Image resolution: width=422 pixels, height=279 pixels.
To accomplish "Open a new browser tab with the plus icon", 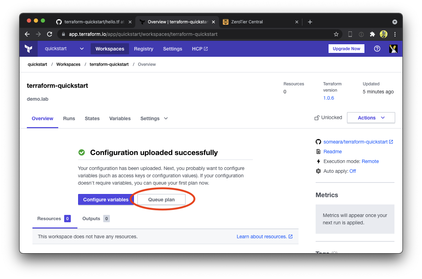I will [x=310, y=22].
